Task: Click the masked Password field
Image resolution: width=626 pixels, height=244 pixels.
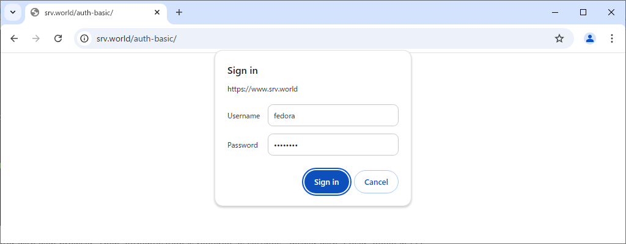Action: pos(333,145)
